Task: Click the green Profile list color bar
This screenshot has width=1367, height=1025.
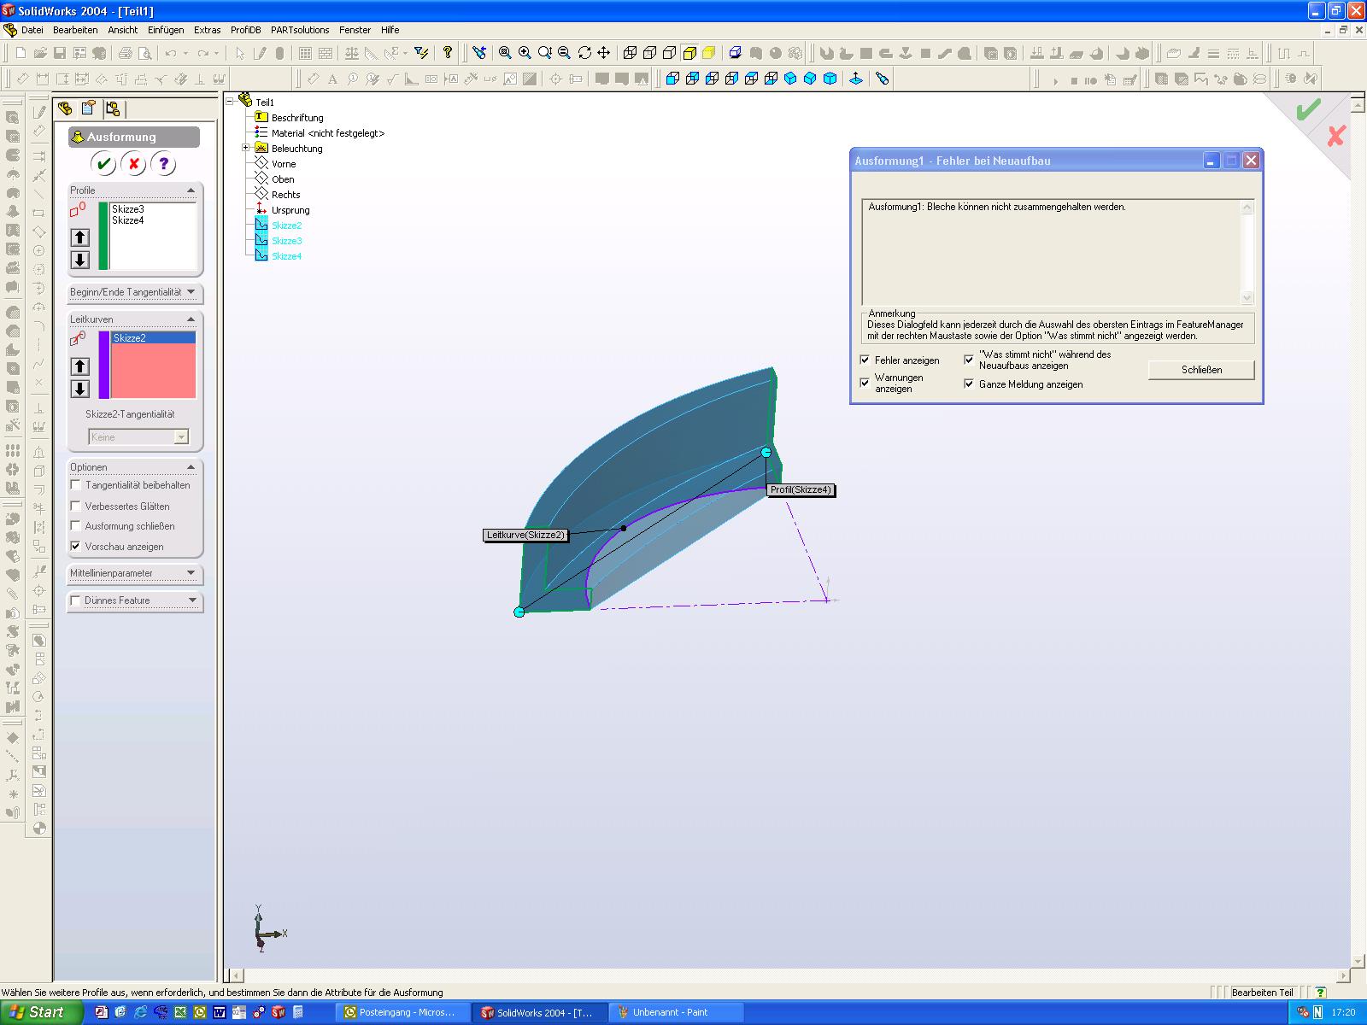Action: (x=104, y=236)
